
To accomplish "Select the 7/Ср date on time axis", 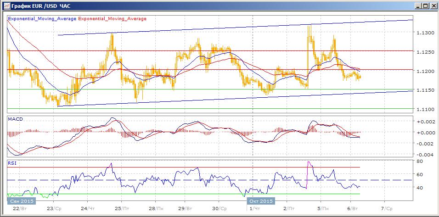I will coord(384,208).
